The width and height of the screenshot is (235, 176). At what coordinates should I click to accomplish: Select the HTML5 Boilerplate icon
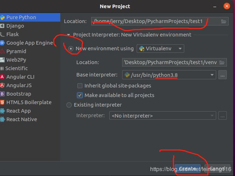click(x=2, y=102)
